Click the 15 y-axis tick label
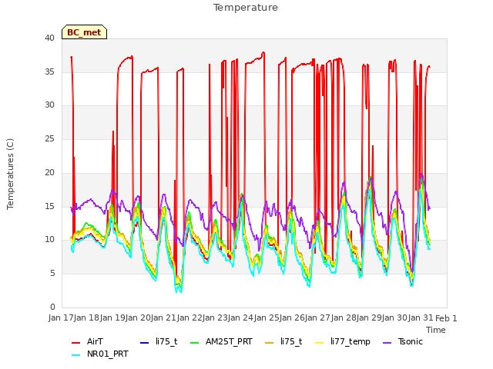Image resolution: width=493 pixels, height=369 pixels. pyautogui.click(x=49, y=206)
